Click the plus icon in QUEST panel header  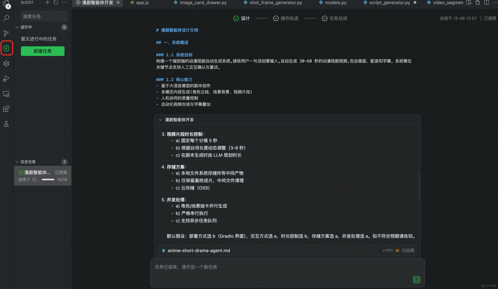click(x=47, y=3)
